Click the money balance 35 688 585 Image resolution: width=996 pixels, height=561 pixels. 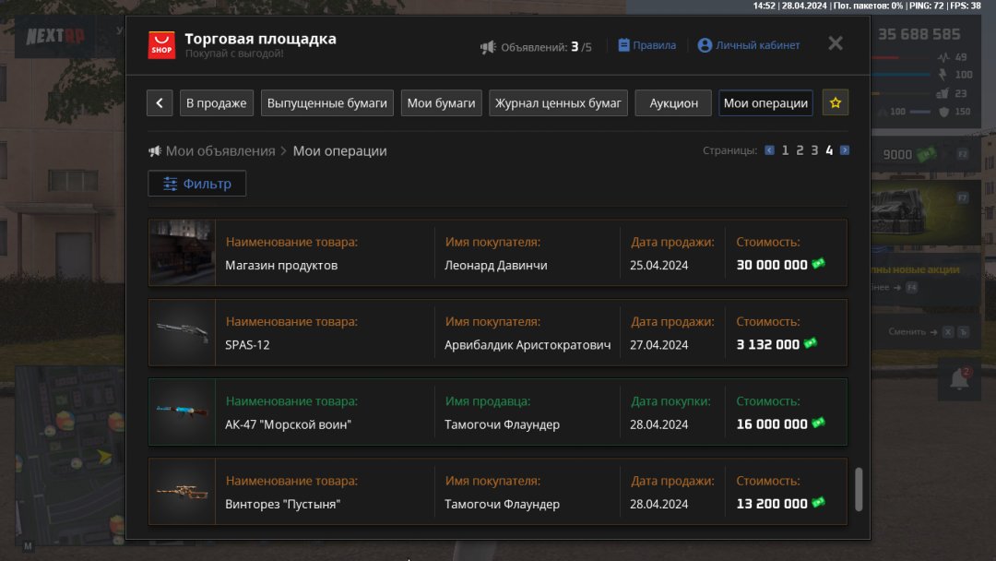pos(919,34)
